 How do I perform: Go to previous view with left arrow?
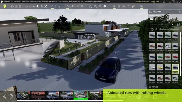pos(5,96)
